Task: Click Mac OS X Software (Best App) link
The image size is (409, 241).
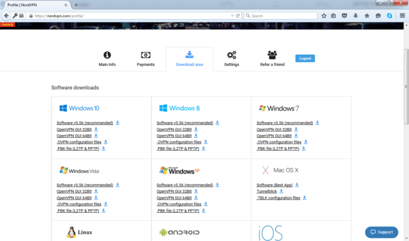Action: (275, 185)
